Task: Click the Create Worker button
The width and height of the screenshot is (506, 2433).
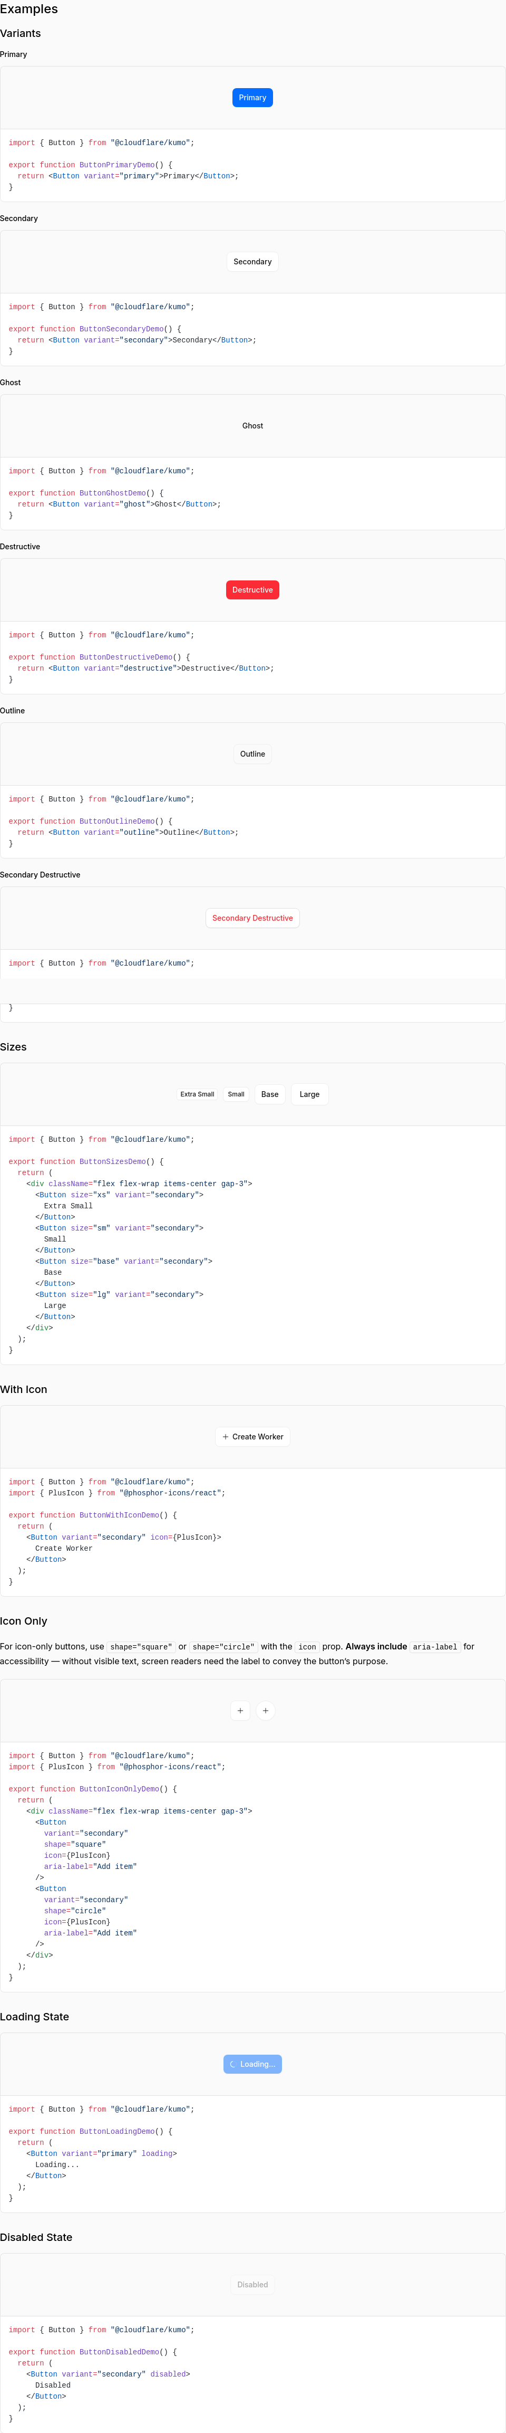Action: pyautogui.click(x=252, y=1437)
